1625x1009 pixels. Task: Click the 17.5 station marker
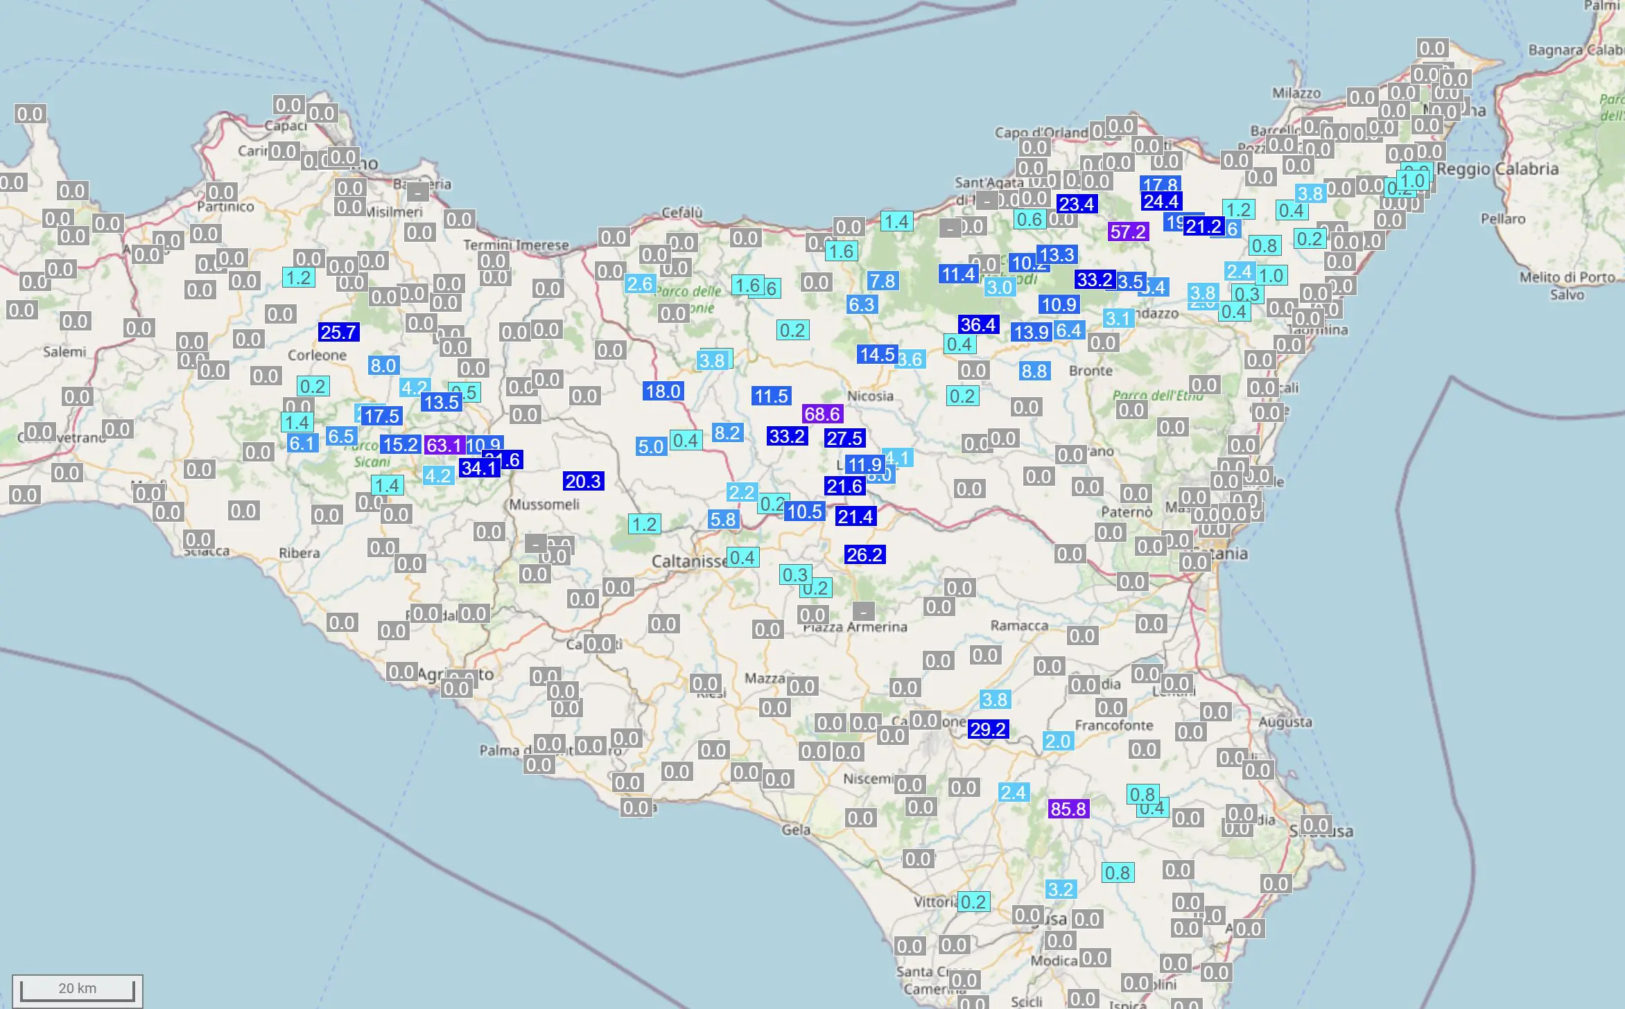[381, 416]
